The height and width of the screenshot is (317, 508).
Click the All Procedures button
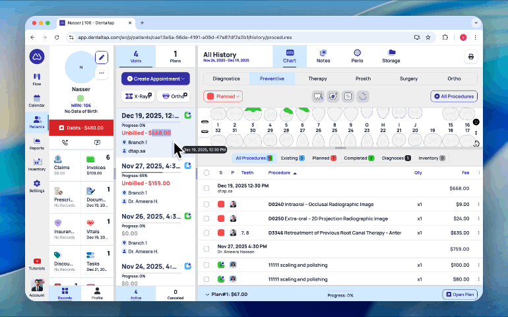[453, 96]
